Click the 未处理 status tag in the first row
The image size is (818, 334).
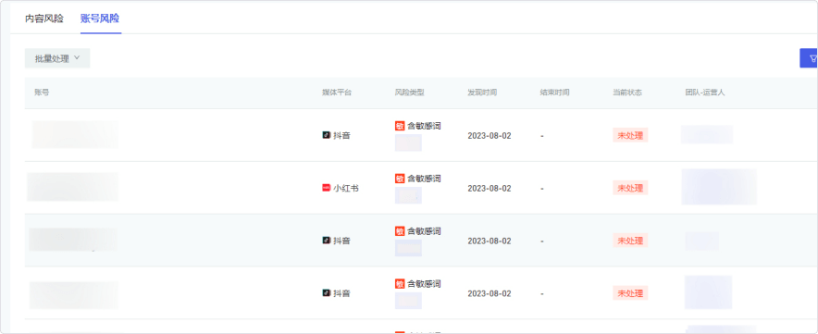[x=630, y=135]
